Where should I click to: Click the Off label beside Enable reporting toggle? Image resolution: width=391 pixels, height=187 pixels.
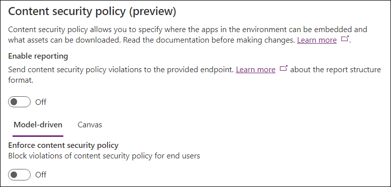click(41, 102)
